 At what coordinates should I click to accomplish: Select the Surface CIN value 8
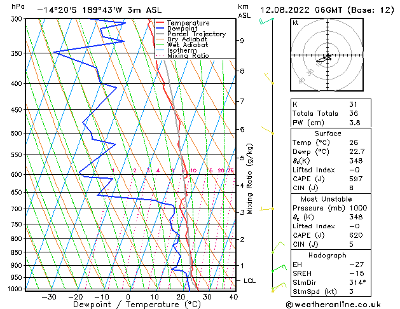click(x=351, y=188)
